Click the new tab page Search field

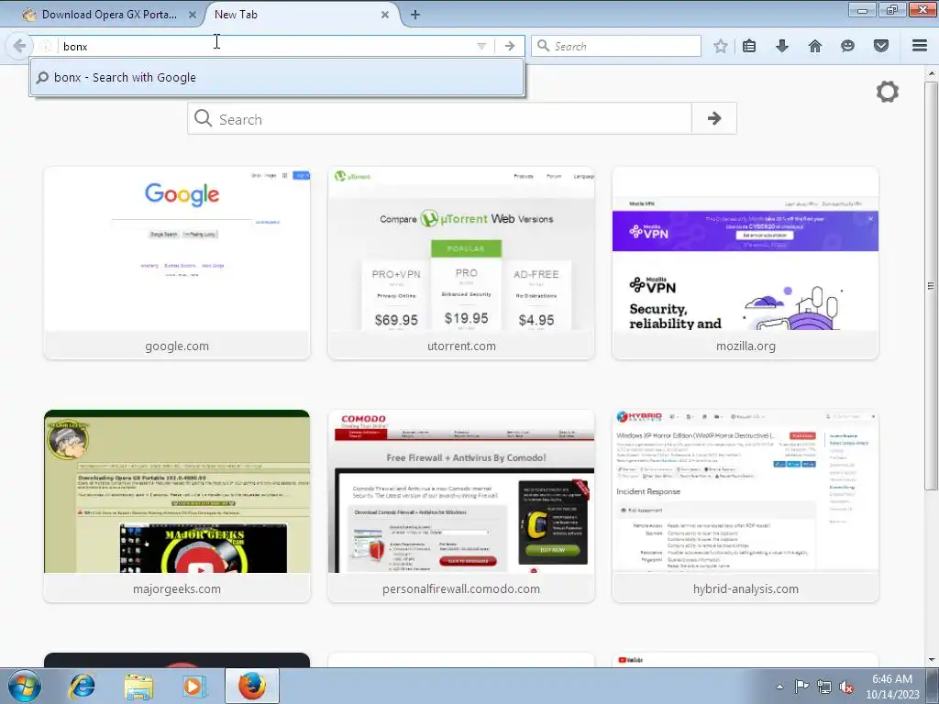pos(439,118)
